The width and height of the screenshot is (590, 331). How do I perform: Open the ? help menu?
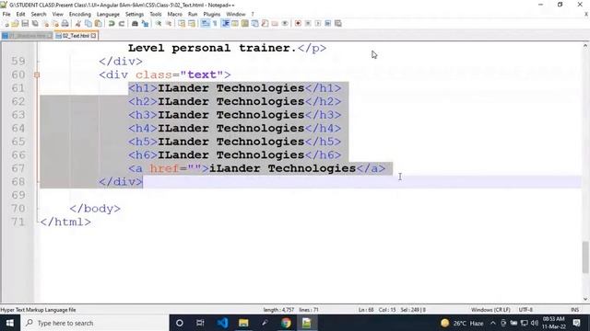[x=253, y=15]
